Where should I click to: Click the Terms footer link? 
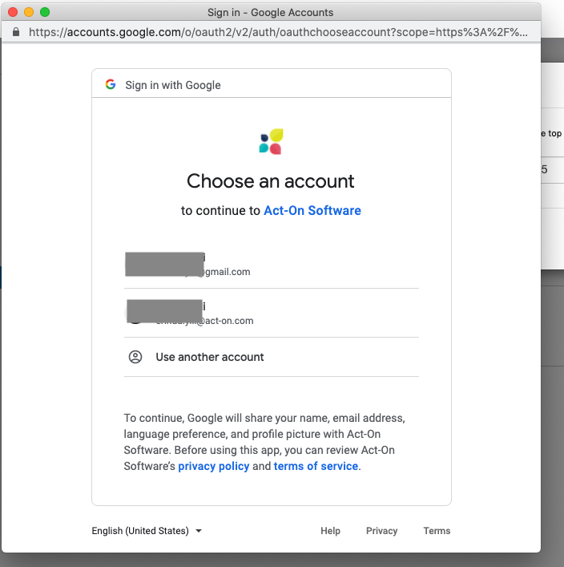(437, 530)
